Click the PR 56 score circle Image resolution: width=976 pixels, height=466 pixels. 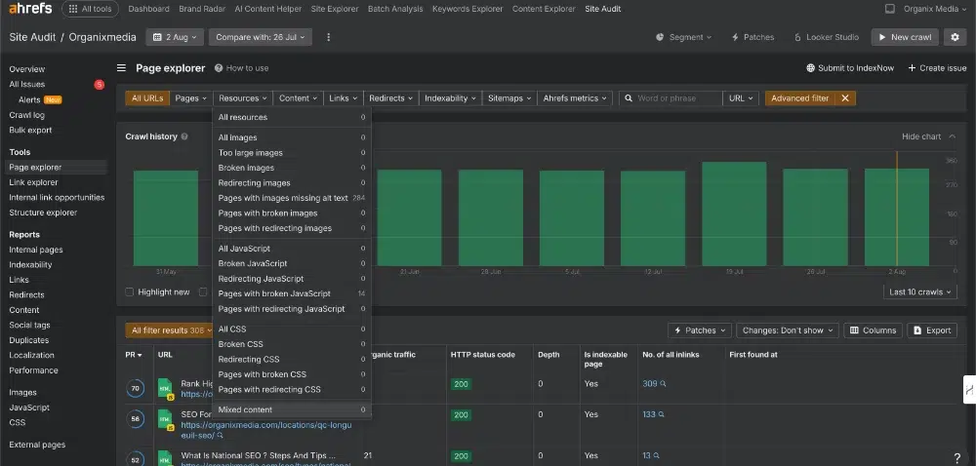(x=135, y=419)
